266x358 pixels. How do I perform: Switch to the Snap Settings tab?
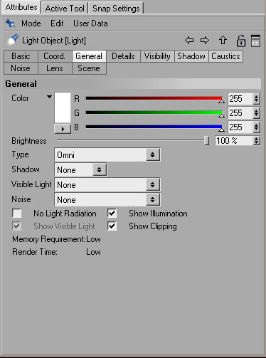coord(116,9)
